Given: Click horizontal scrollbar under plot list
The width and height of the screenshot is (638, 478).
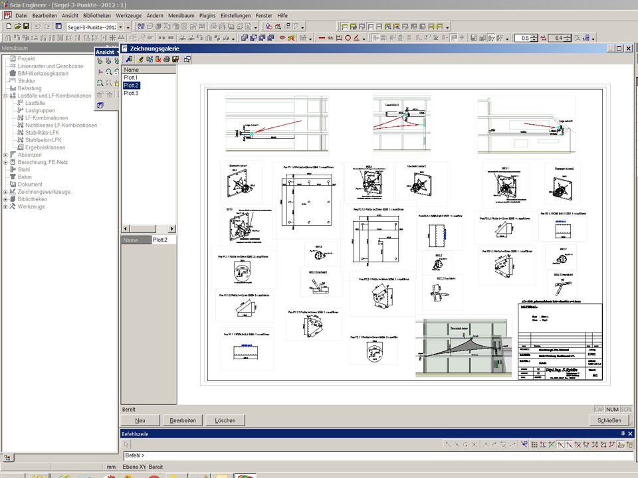Looking at the screenshot, I should point(149,229).
